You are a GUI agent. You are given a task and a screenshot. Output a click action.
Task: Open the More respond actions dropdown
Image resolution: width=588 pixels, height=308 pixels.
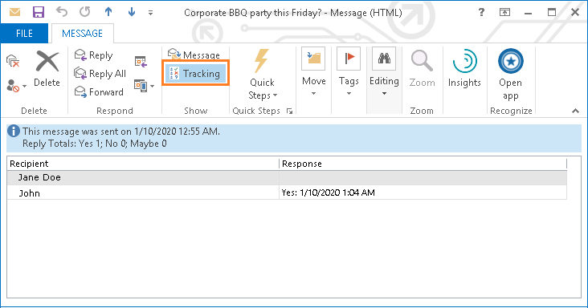click(x=145, y=86)
